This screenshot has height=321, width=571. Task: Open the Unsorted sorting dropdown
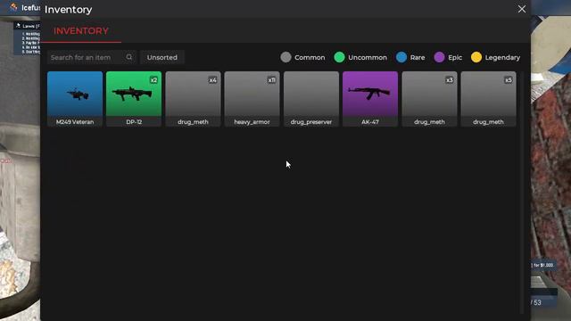click(162, 57)
